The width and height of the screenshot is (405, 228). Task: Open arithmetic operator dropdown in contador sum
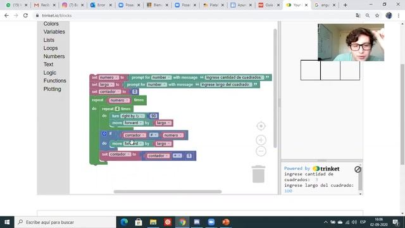point(177,156)
